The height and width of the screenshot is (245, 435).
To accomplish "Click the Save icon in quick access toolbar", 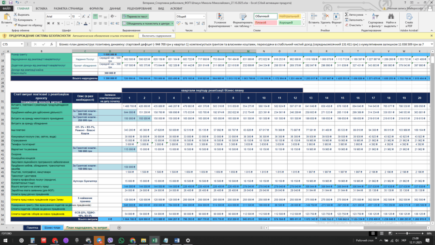I will [x=10, y=3].
